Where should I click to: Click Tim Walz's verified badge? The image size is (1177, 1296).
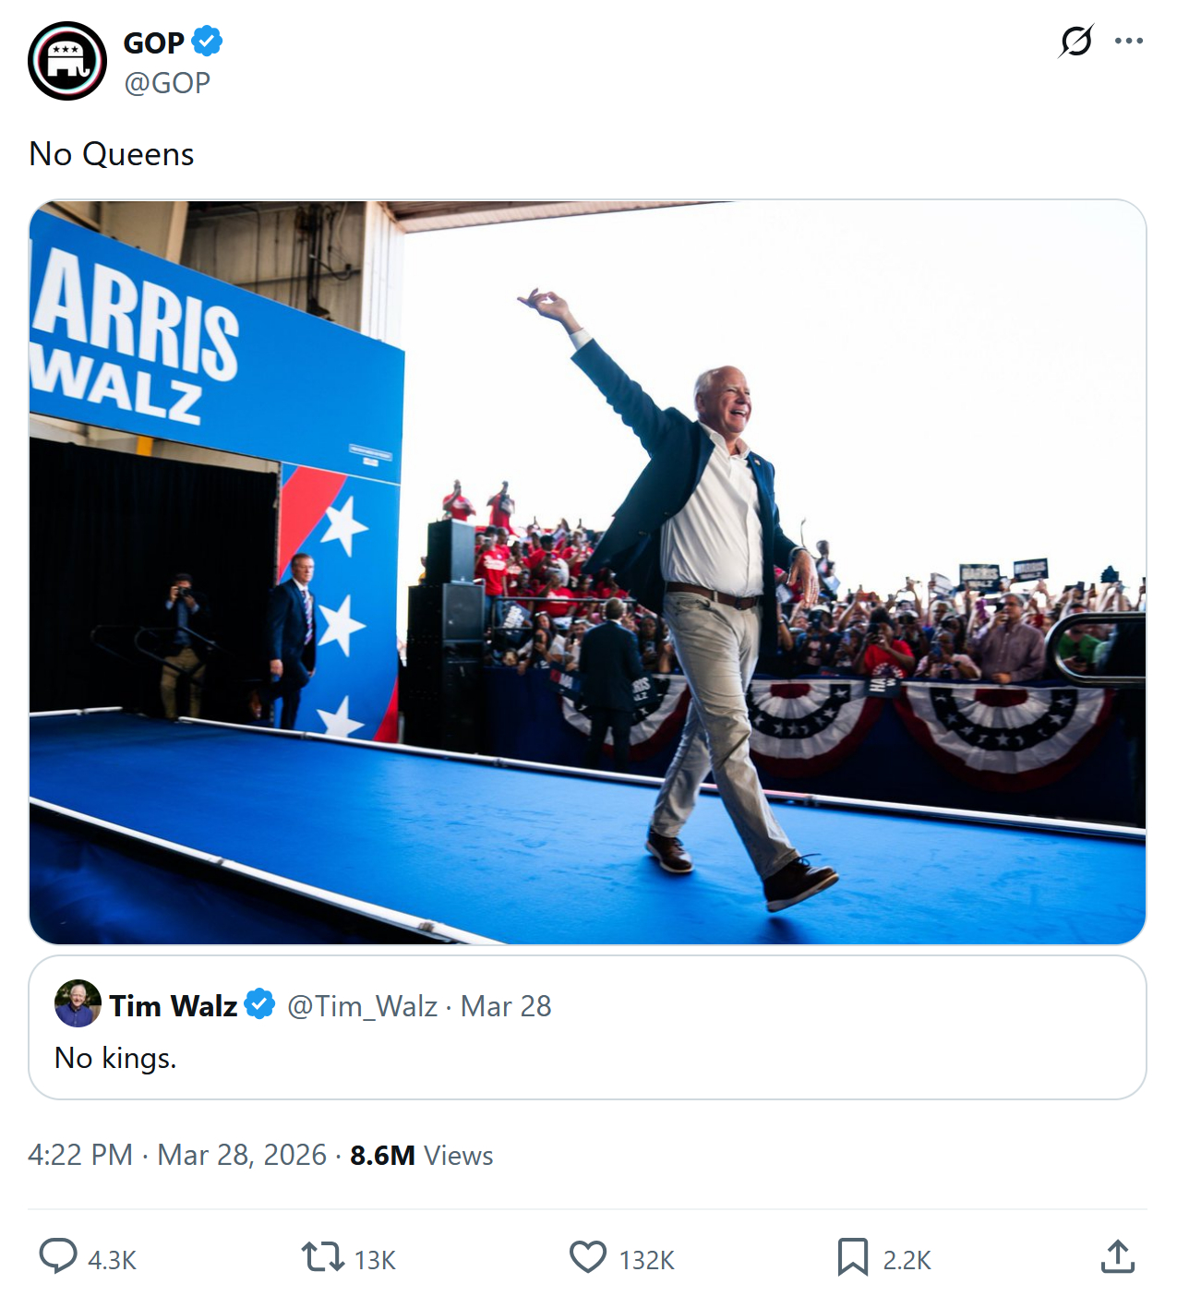pos(260,1004)
